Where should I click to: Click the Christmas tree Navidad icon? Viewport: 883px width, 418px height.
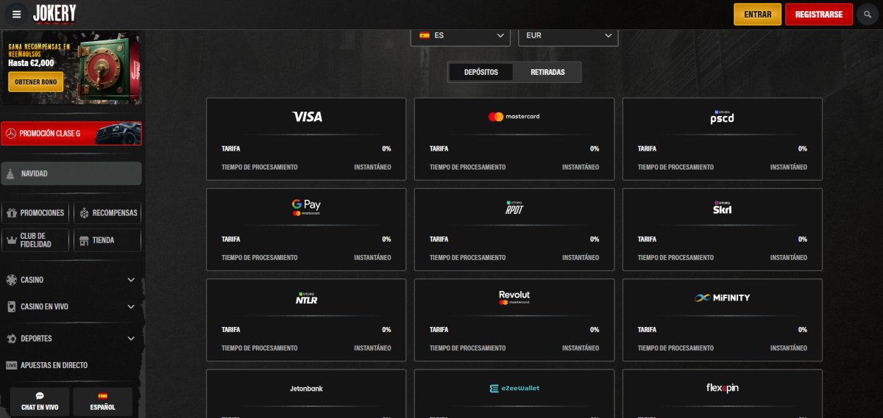coord(10,173)
